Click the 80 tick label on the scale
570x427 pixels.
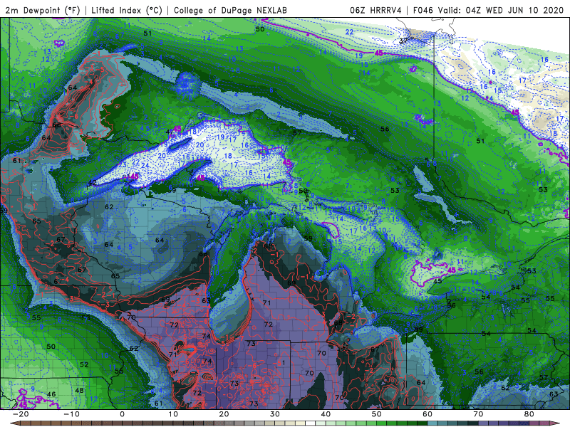pyautogui.click(x=529, y=414)
